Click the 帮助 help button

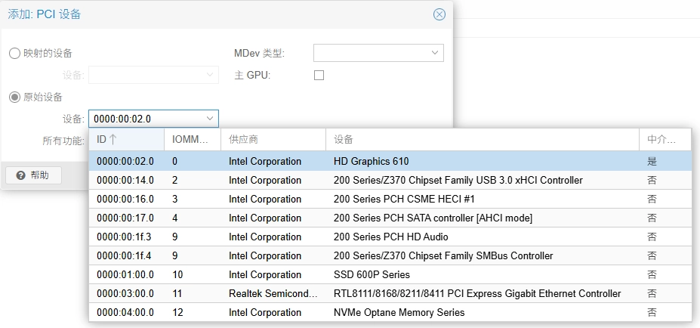click(33, 175)
